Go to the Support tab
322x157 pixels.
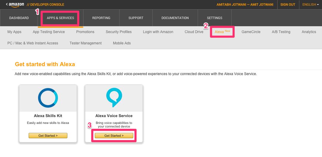(x=136, y=18)
